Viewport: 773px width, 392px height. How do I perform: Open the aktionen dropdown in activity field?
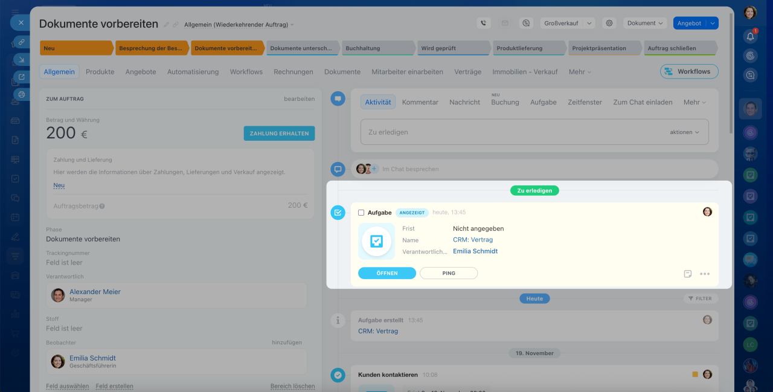pyautogui.click(x=684, y=132)
